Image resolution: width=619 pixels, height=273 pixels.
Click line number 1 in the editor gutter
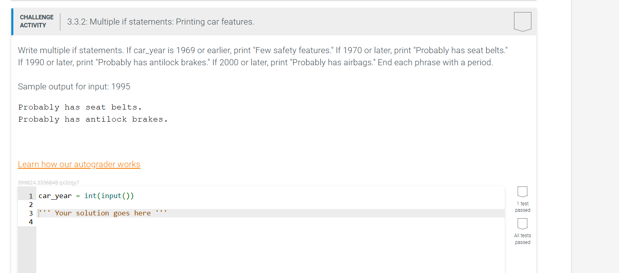(x=31, y=196)
